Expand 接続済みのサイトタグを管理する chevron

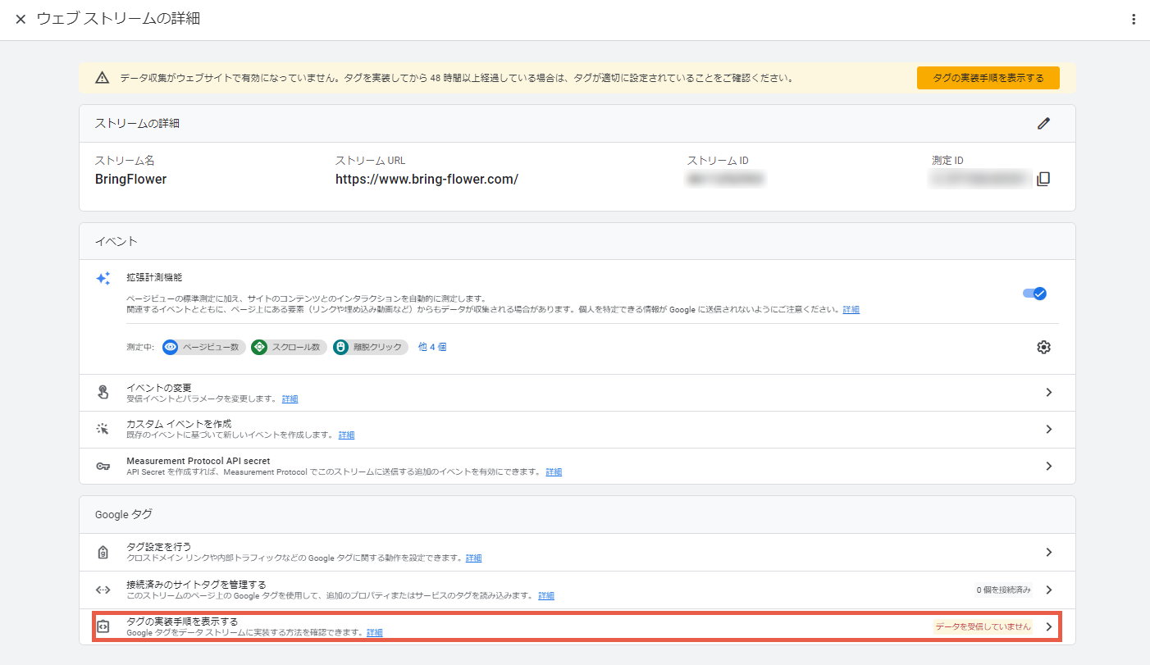[x=1048, y=590]
